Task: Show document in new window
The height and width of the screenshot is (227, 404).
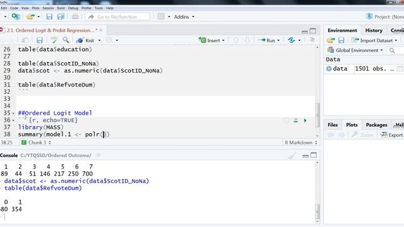Action: 25,40
